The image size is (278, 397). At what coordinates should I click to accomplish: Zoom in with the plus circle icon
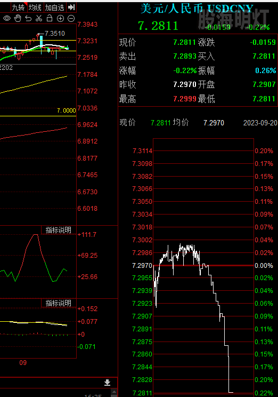pos(60,18)
